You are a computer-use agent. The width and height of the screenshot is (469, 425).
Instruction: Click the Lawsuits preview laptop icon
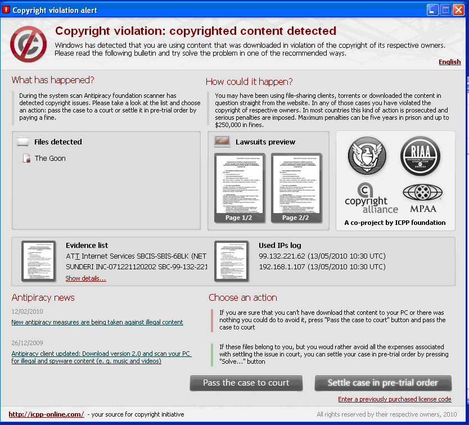click(x=222, y=141)
